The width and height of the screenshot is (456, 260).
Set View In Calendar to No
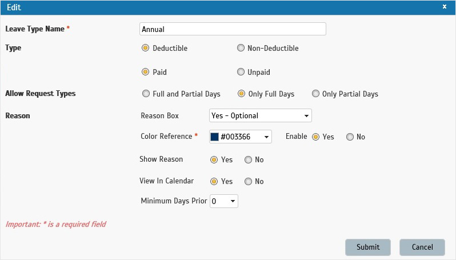pyautogui.click(x=248, y=182)
